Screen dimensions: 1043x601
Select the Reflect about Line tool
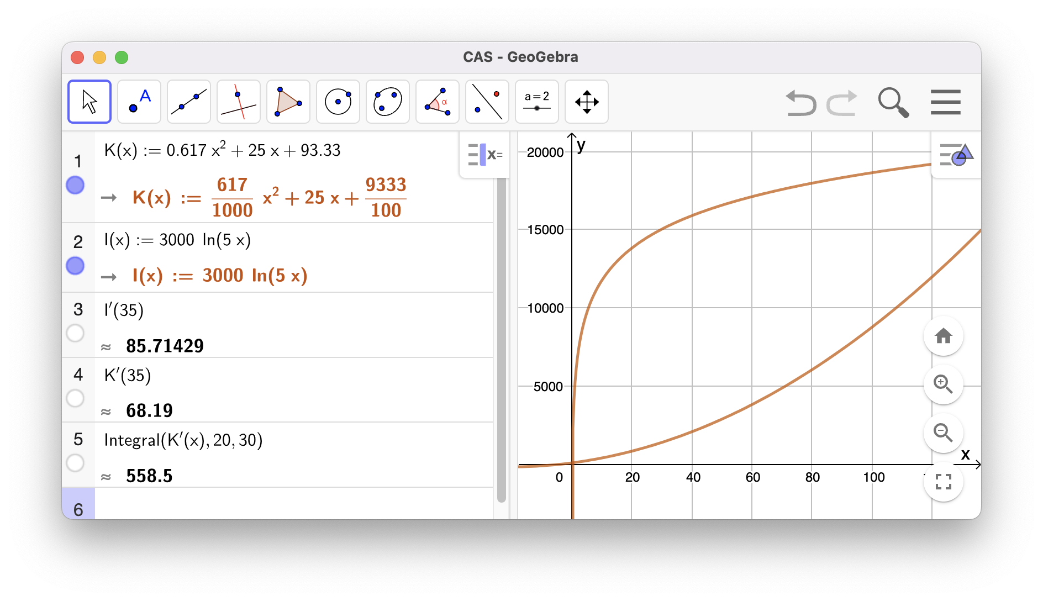(x=487, y=102)
